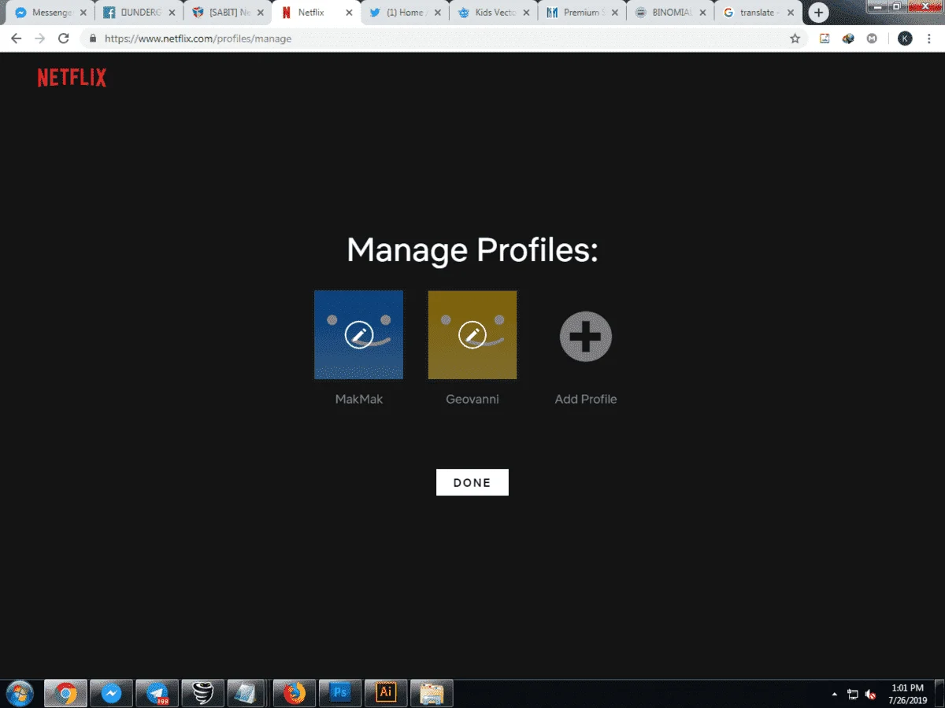945x708 pixels.
Task: Open a new browser tab
Action: (819, 13)
